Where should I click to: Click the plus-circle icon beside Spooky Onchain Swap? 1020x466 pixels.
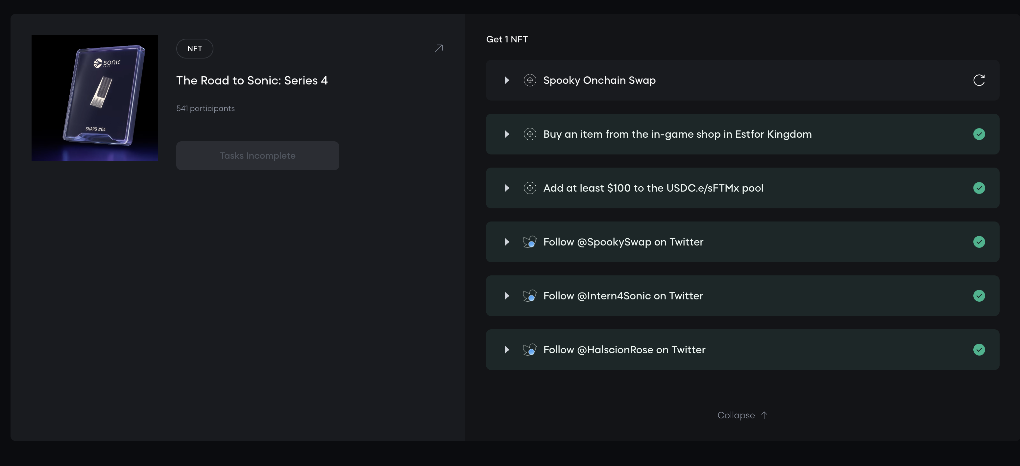click(529, 80)
